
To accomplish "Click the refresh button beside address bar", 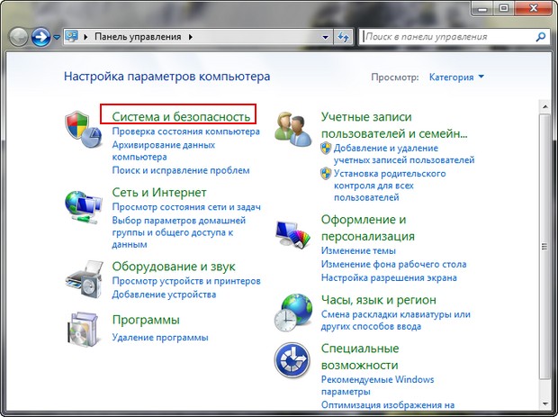I will [x=343, y=37].
